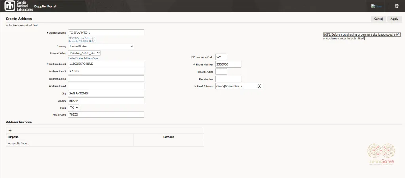Open the Context Value dropdown

(x=85, y=53)
